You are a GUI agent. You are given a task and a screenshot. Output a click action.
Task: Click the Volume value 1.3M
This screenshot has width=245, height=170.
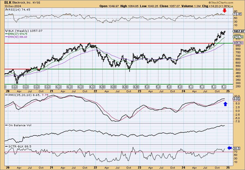coord(197,6)
